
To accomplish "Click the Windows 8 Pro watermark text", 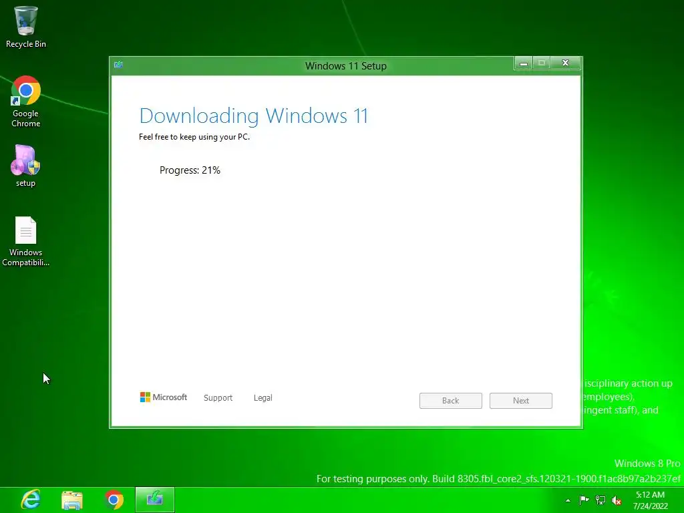I will click(x=647, y=464).
